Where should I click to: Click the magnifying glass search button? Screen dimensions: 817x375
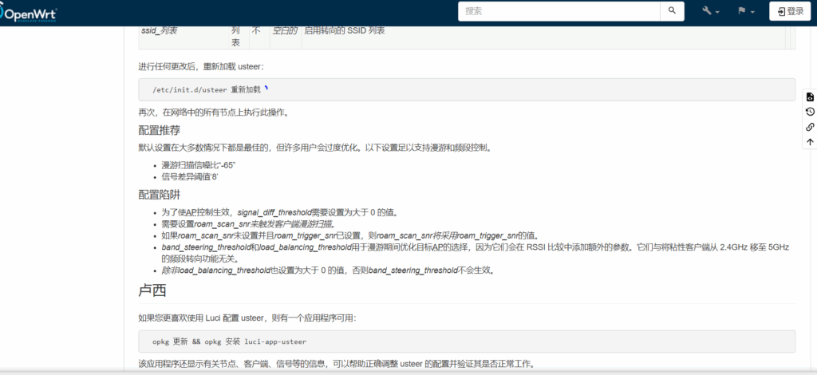tap(672, 11)
